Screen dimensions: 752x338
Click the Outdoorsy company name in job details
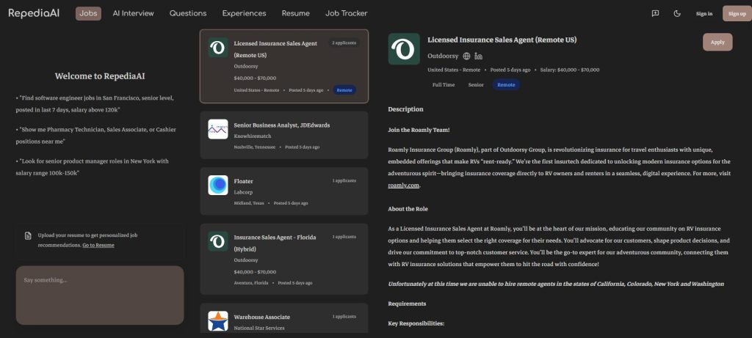coord(443,56)
